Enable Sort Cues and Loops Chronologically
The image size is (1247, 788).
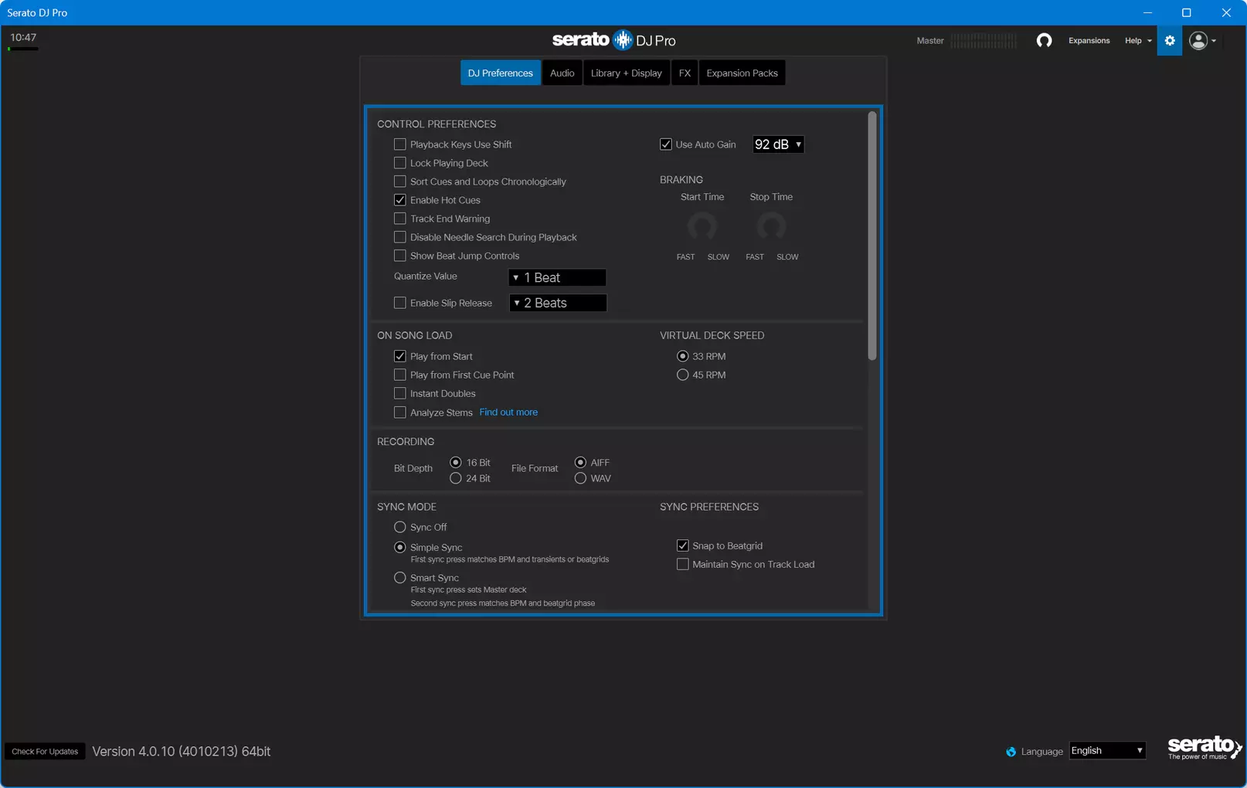tap(399, 182)
